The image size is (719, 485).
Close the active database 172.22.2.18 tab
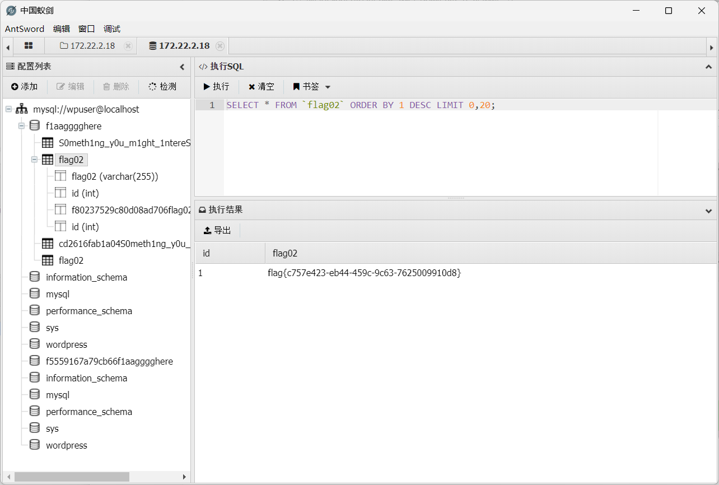coord(220,46)
